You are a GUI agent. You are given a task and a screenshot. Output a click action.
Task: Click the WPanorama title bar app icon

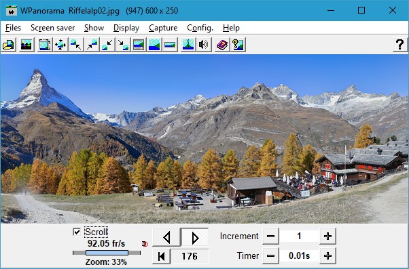tap(12, 11)
